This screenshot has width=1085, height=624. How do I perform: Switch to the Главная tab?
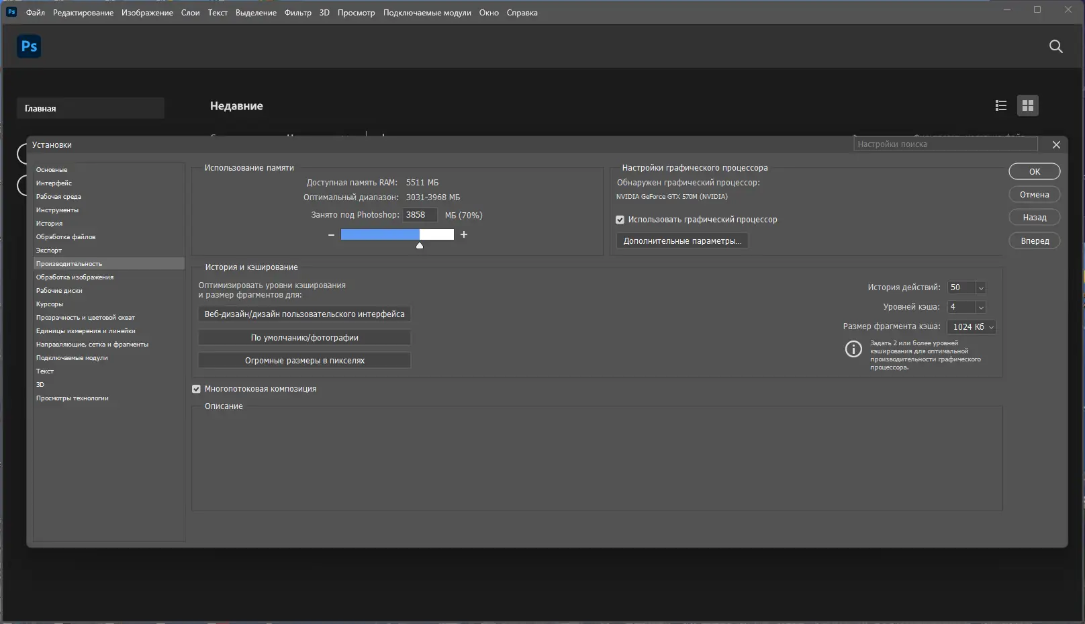(90, 107)
